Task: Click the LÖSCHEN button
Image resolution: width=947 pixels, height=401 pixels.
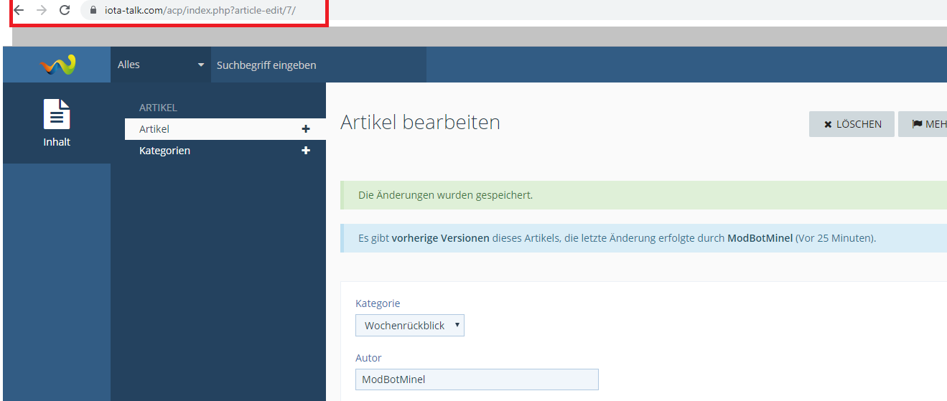Action: [852, 124]
